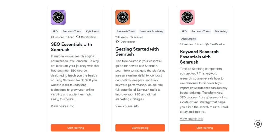Start learning Keyword Research Essentials course
This screenshot has height=132, width=278.
pyautogui.click(x=204, y=128)
